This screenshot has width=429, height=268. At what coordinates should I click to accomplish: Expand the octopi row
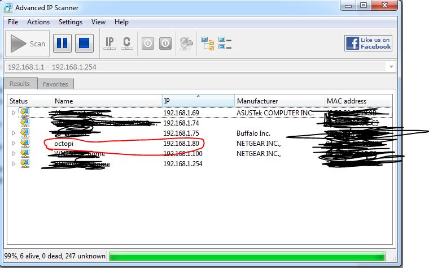coord(14,143)
